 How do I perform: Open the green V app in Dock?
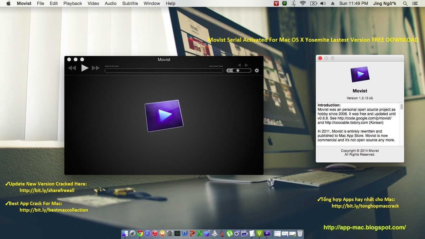click(x=259, y=233)
